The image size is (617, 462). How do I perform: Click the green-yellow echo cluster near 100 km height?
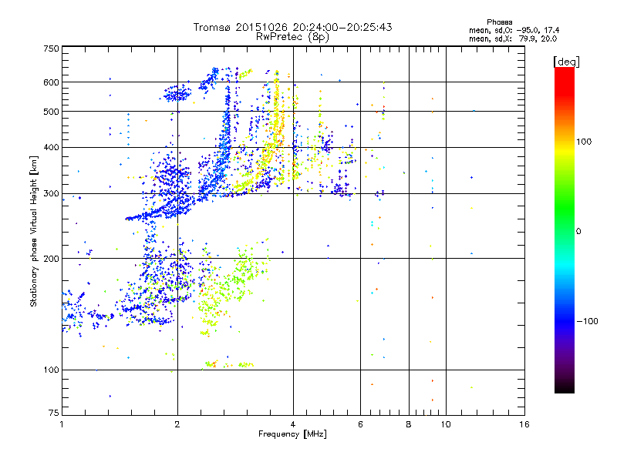(x=229, y=364)
